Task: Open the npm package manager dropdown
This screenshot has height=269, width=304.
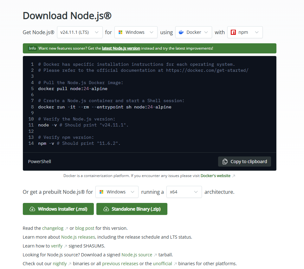Action: 245,32
